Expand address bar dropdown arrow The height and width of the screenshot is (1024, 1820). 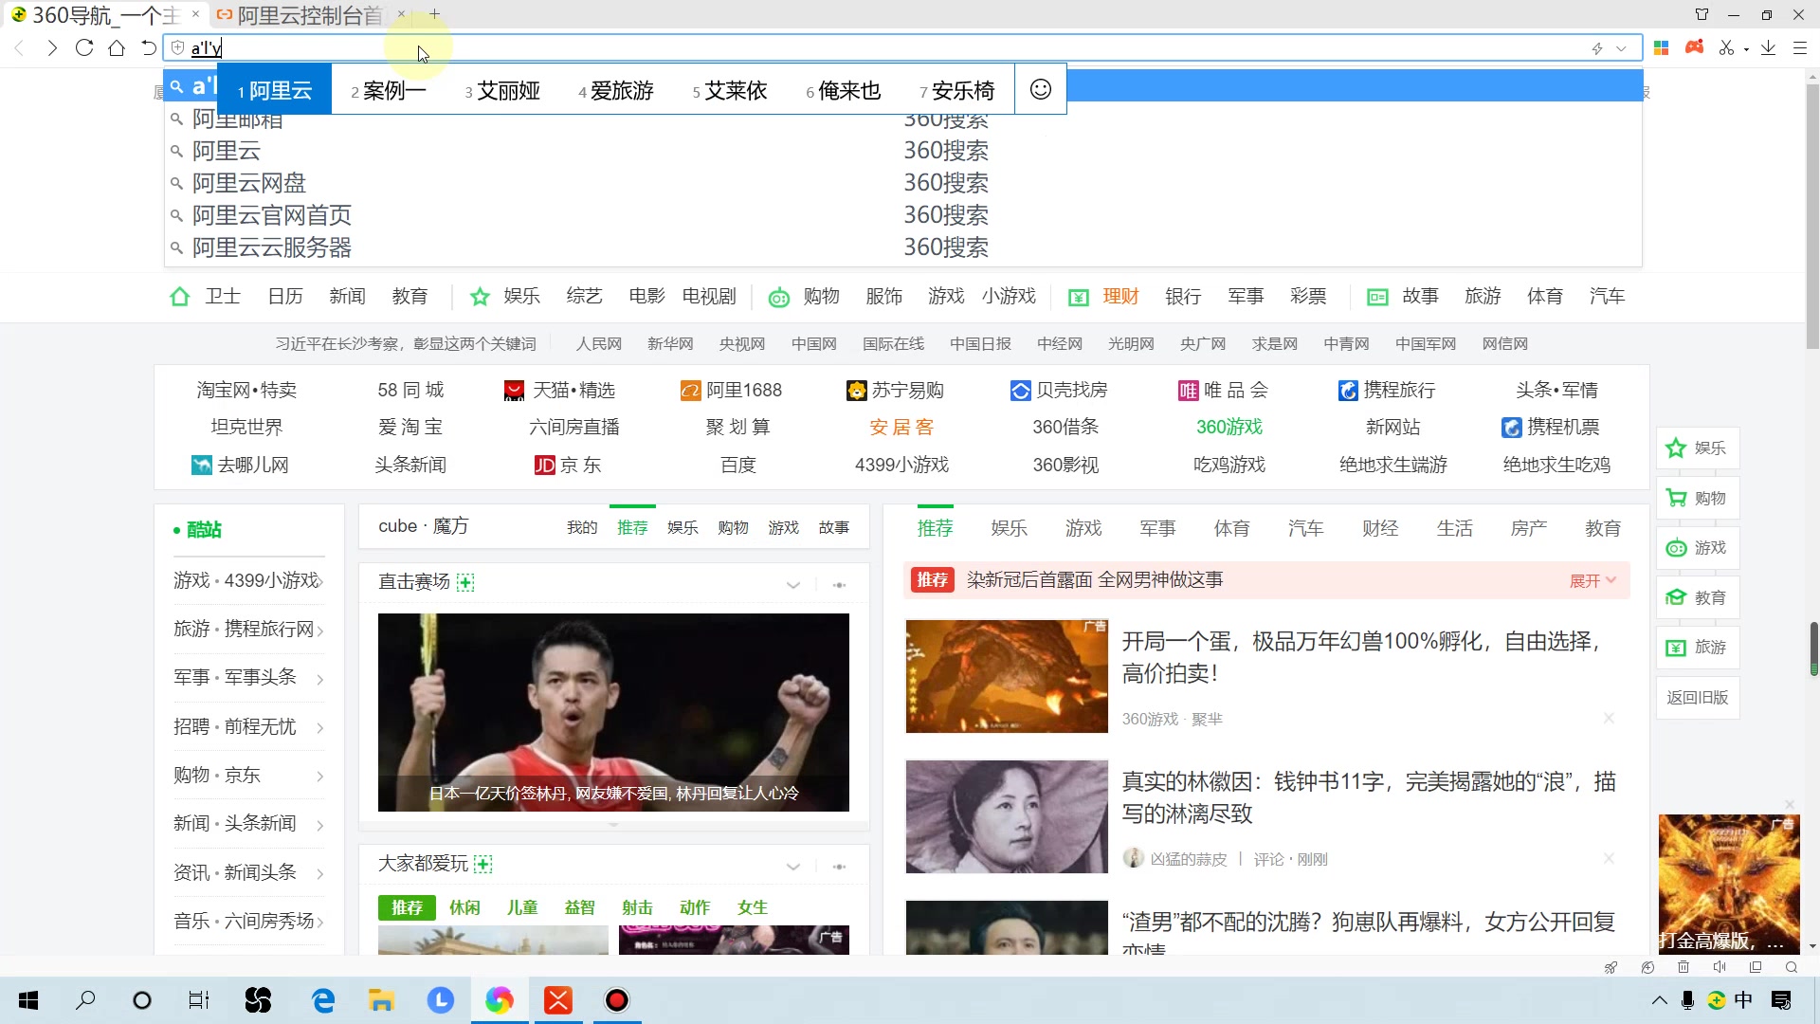pyautogui.click(x=1622, y=48)
